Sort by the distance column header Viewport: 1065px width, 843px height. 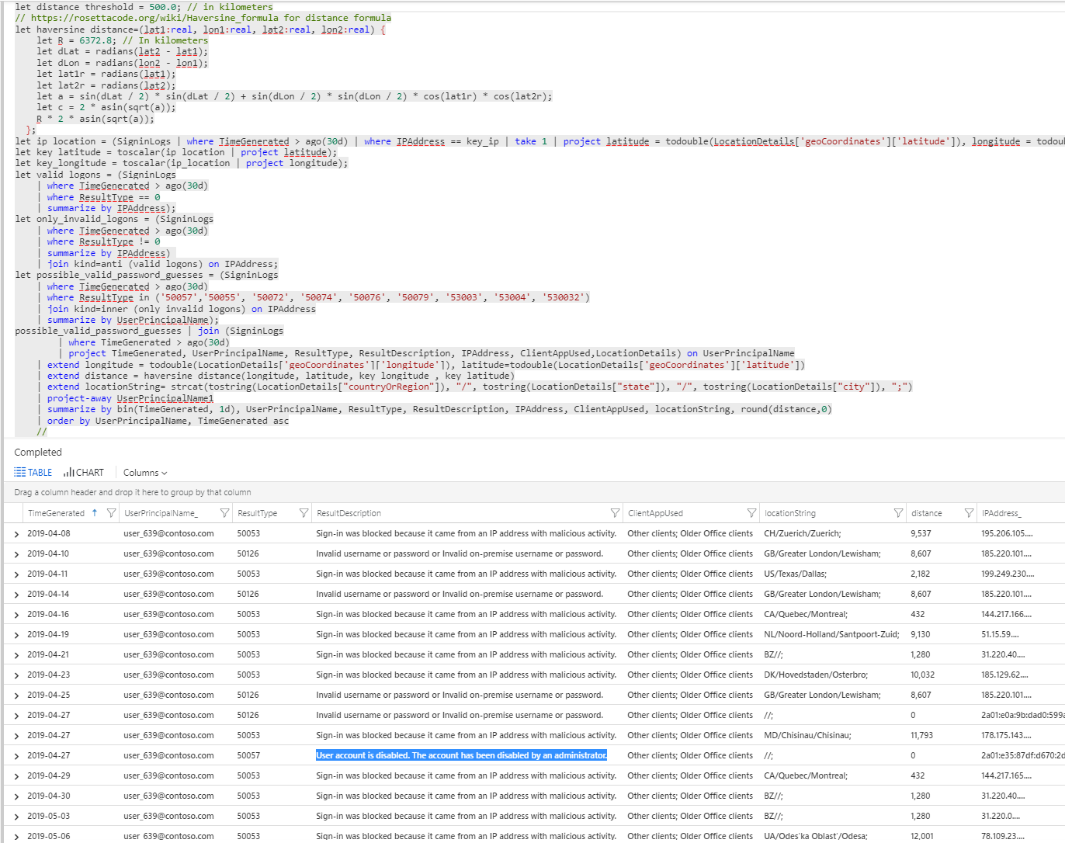[x=926, y=513]
